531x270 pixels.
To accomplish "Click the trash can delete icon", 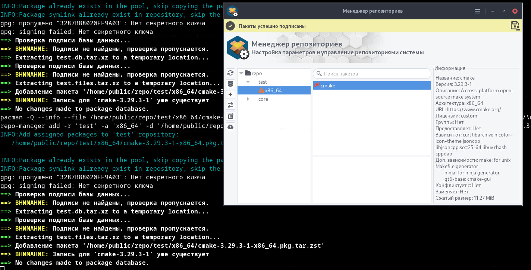I will (x=230, y=116).
